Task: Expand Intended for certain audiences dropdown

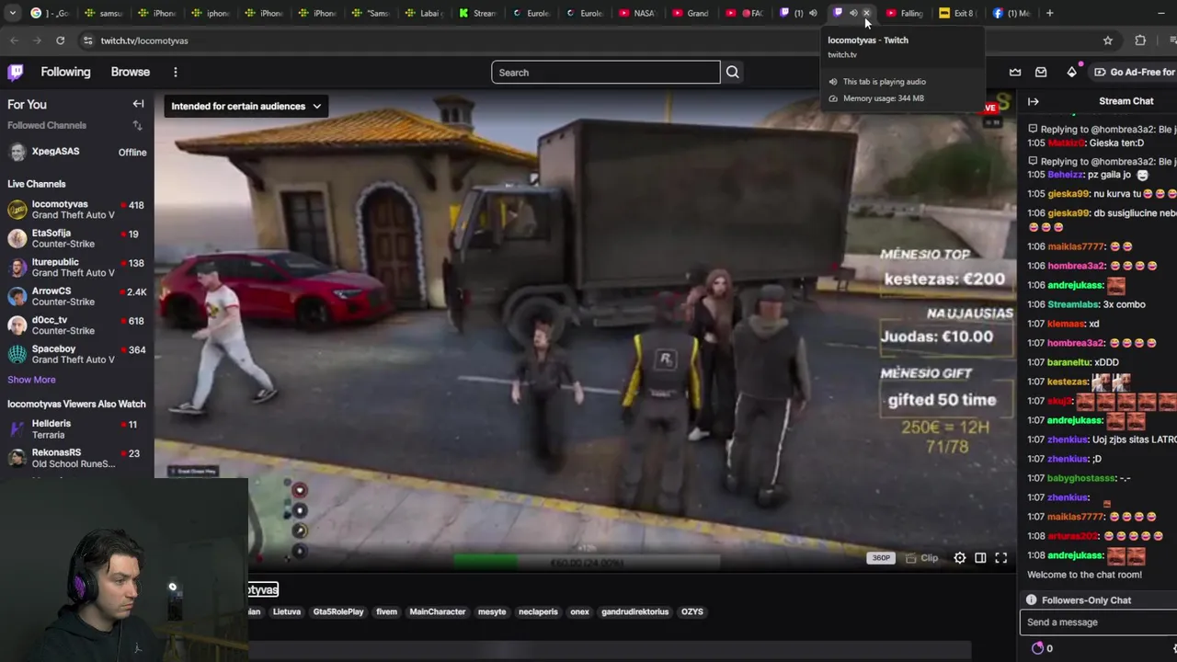Action: tap(246, 107)
